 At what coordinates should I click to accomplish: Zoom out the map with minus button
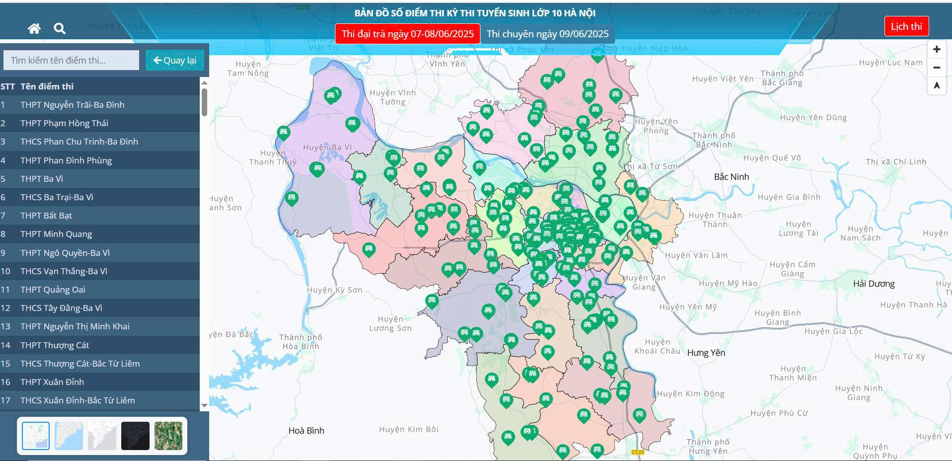click(x=936, y=68)
